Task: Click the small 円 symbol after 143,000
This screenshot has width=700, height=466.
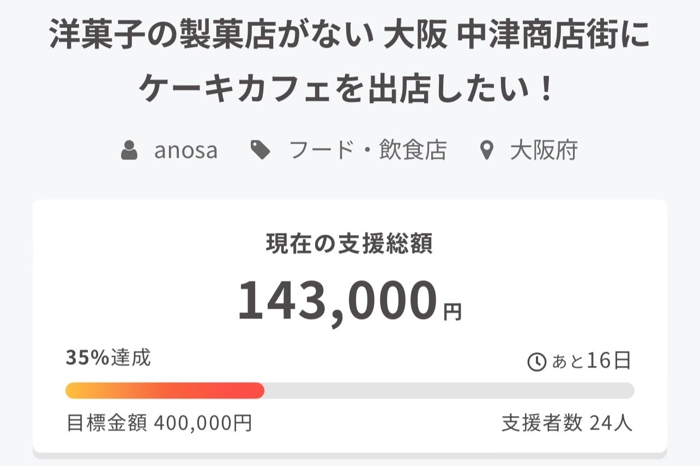Action: pos(452,312)
